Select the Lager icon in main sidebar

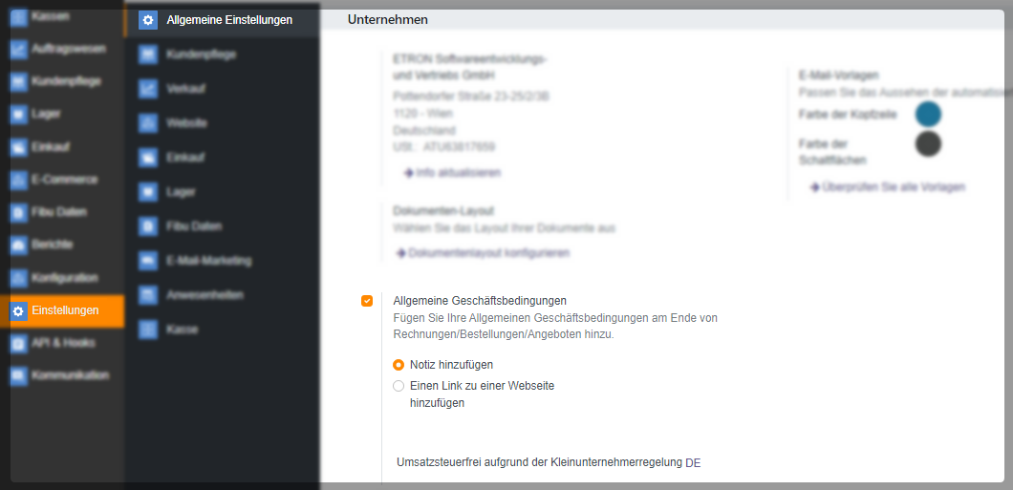pos(18,115)
